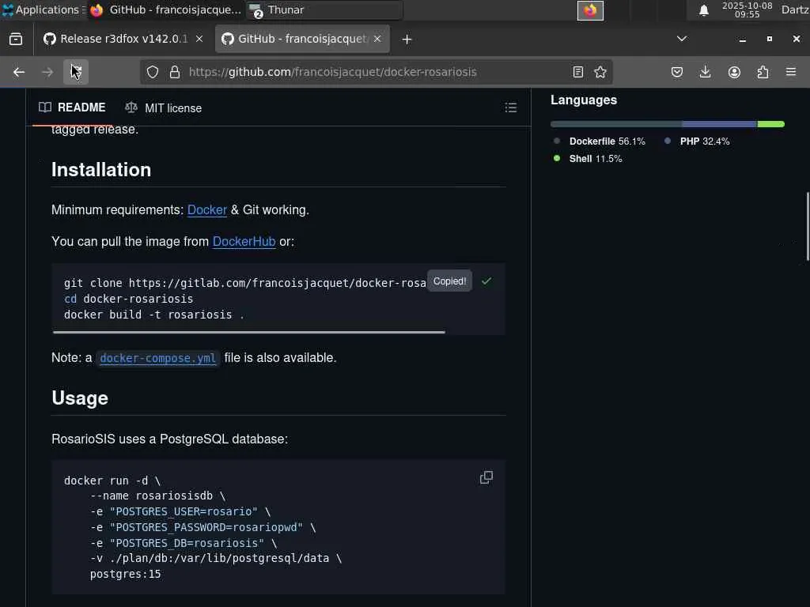Close the Release r3dfox v142.0.1 tab

tap(199, 39)
